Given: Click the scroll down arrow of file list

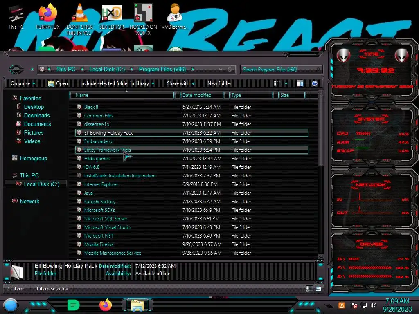Looking at the screenshot, I should (x=321, y=257).
